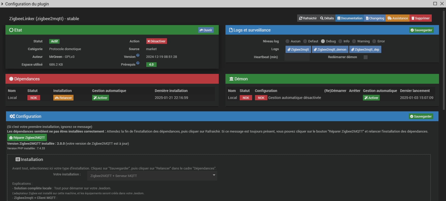Screen dimensions: 446x201
Task: Click the "market" source value
Action: [151, 49]
